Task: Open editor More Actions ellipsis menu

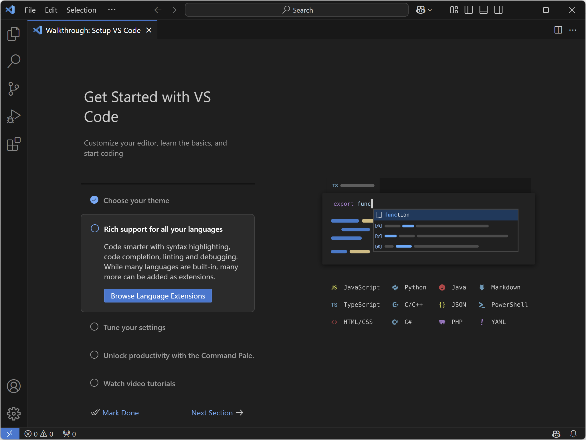Action: click(x=573, y=30)
